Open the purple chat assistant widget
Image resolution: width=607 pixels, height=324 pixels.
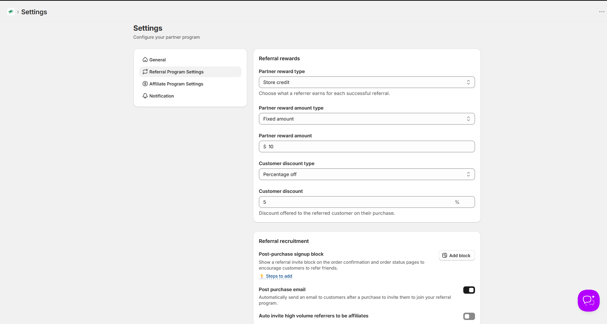588,301
